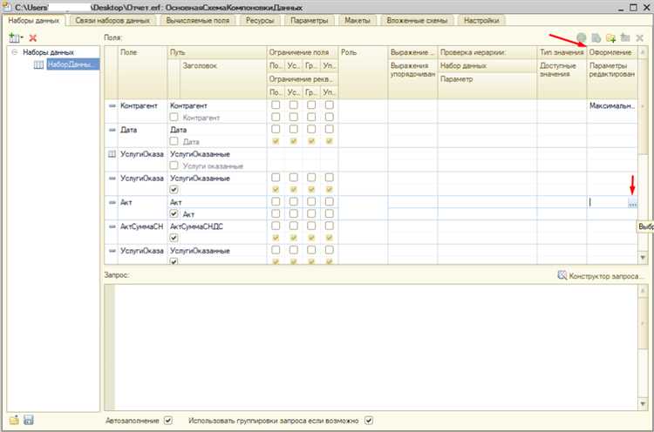Image resolution: width=654 pixels, height=432 pixels.
Task: Click the nested table icon in fields list
Action: click(x=112, y=154)
